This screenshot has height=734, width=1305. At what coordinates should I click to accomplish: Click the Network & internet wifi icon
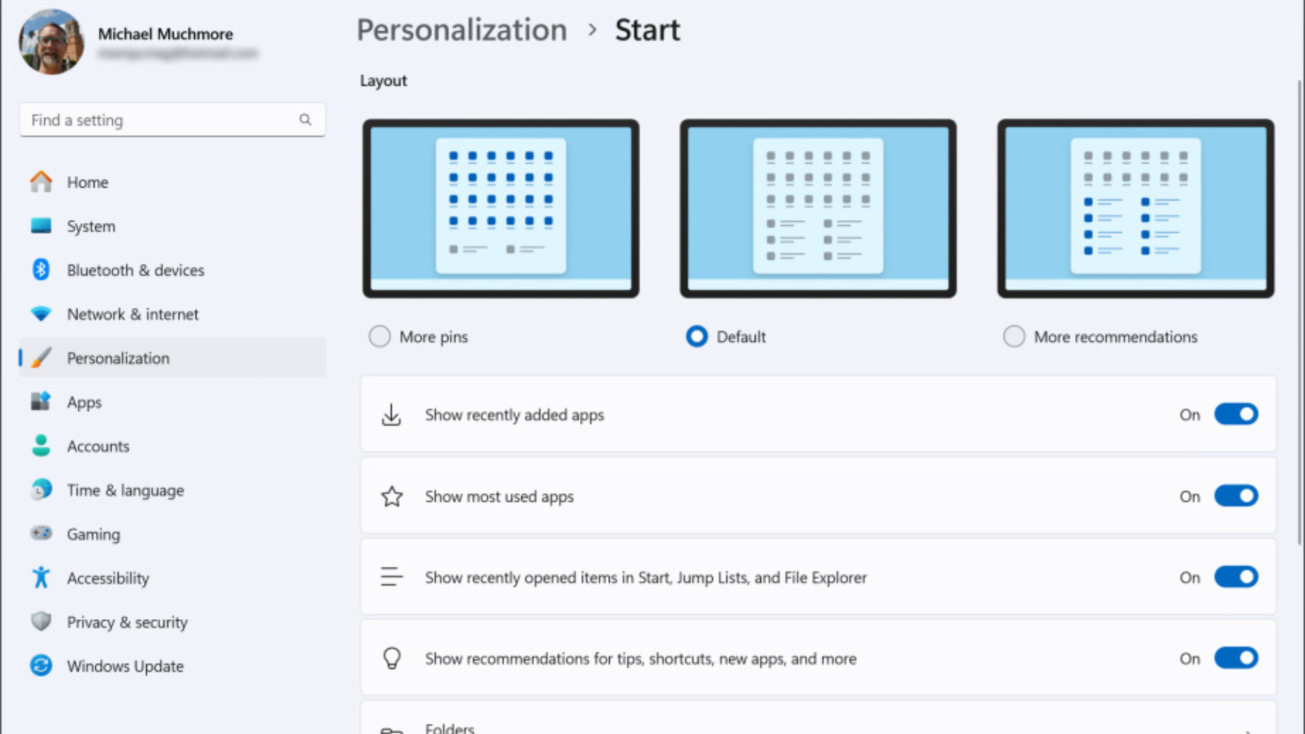coord(41,314)
